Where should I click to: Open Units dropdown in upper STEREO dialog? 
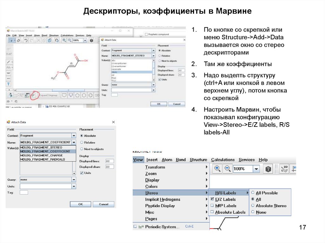click(x=153, y=90)
